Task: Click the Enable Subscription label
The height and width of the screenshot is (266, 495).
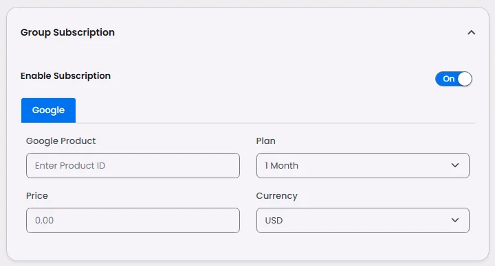Action: (x=66, y=76)
